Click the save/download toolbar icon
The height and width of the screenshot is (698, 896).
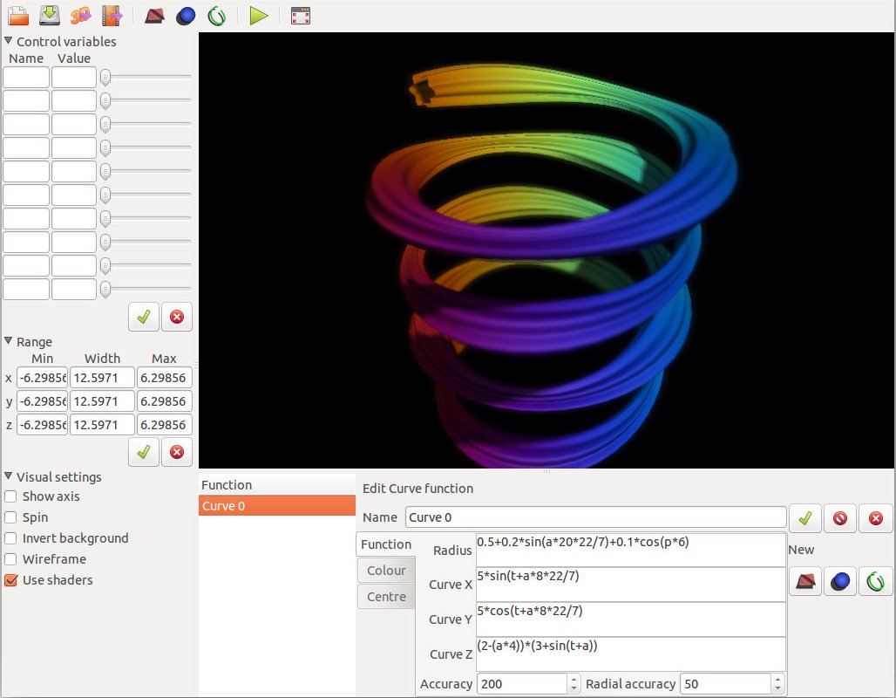[50, 16]
